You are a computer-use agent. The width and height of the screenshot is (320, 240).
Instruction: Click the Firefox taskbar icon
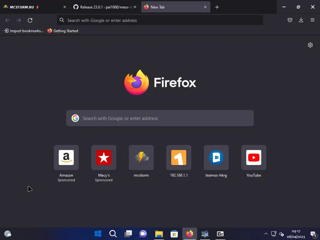190,234
